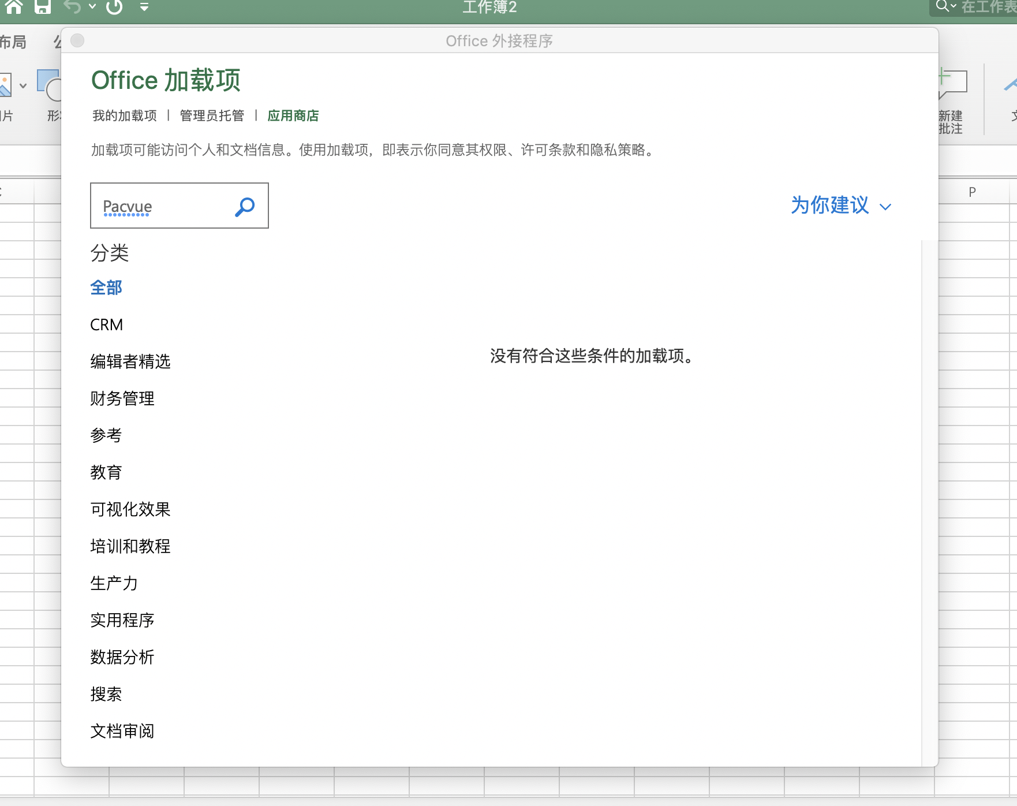Click the 在工作表 search magnifier at top right
The image size is (1017, 806).
[943, 6]
